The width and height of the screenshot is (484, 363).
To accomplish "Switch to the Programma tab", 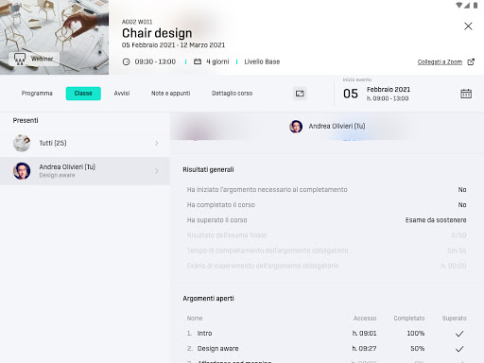I will pyautogui.click(x=37, y=94).
